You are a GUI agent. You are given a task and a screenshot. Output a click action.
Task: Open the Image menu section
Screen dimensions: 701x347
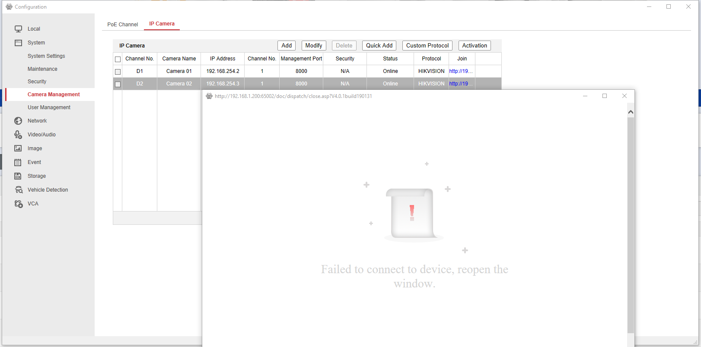click(x=35, y=148)
